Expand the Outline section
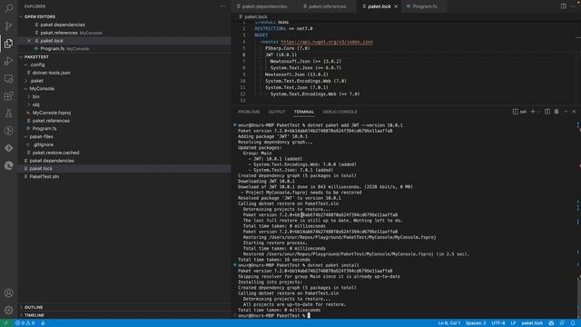581x327 pixels. (124, 307)
